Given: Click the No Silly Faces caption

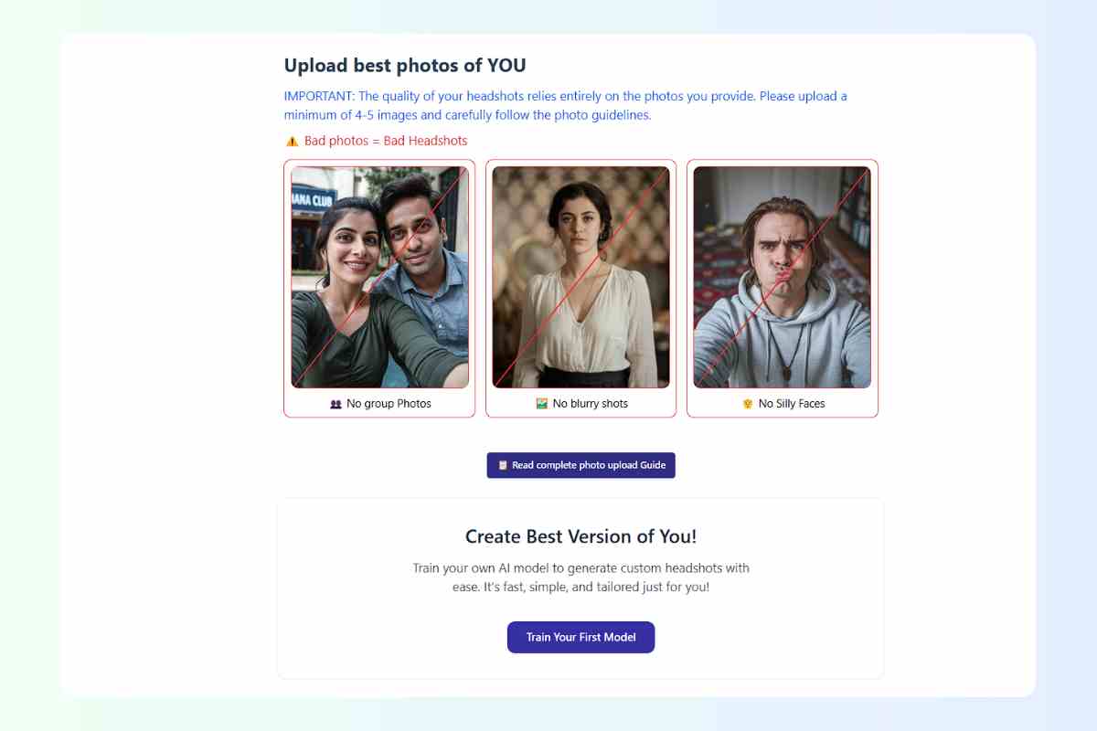Looking at the screenshot, I should click(792, 404).
